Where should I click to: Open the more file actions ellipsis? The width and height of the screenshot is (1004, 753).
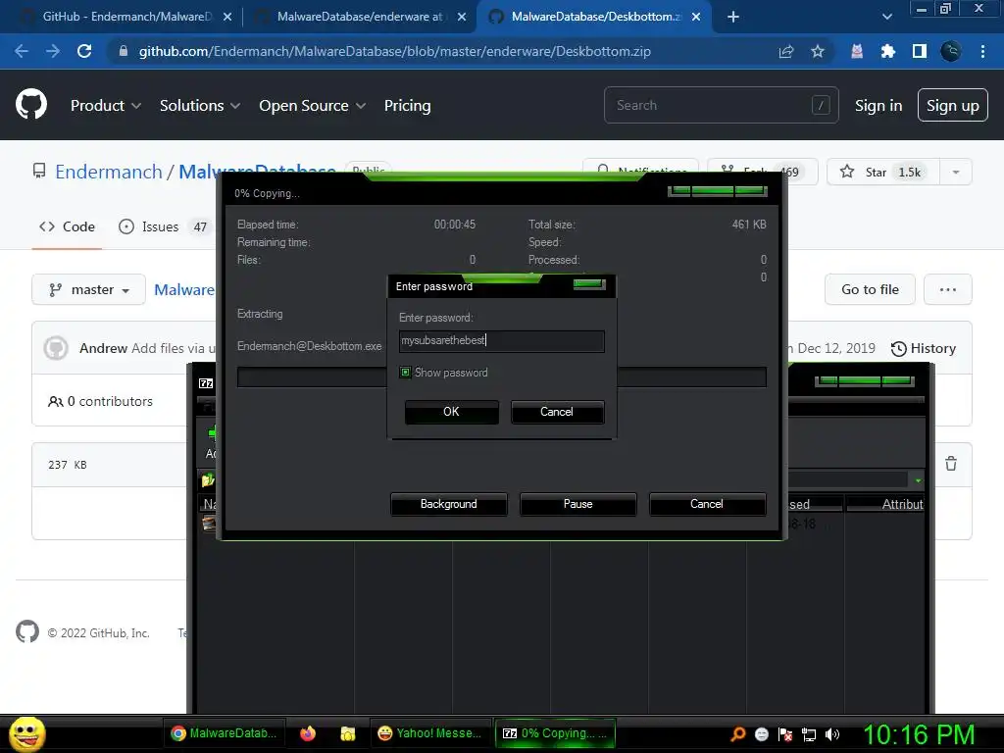(948, 289)
